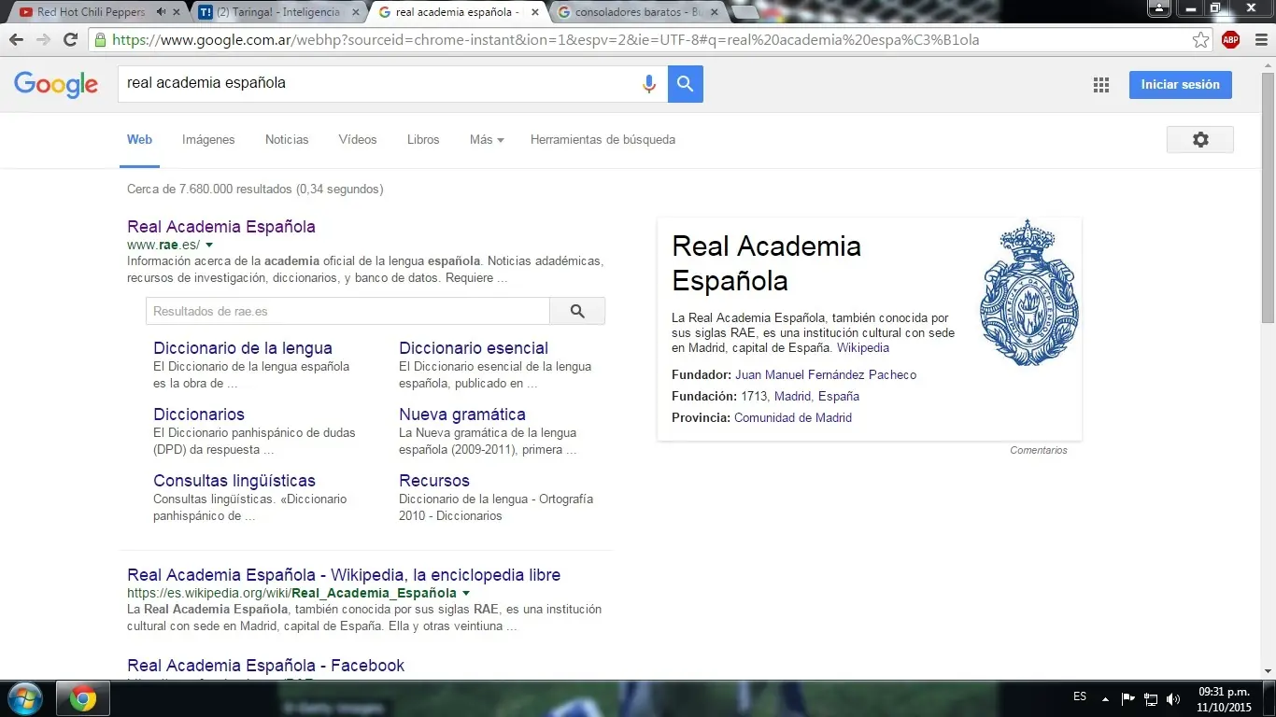Viewport: 1276px width, 717px height.
Task: Click the España link under Fundación
Action: click(x=839, y=397)
